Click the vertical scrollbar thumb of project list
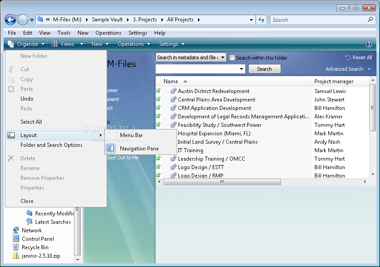This screenshot has width=380, height=267. (x=373, y=108)
